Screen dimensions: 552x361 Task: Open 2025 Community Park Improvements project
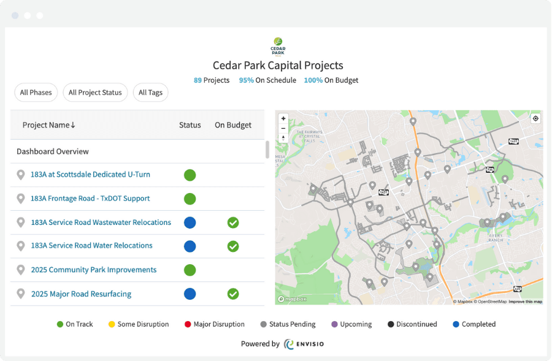click(94, 270)
